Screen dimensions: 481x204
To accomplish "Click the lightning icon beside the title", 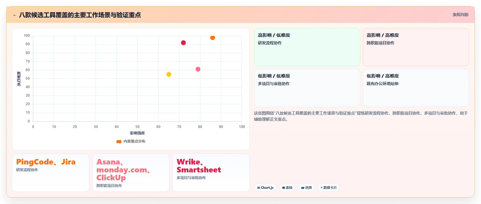I will point(14,15).
